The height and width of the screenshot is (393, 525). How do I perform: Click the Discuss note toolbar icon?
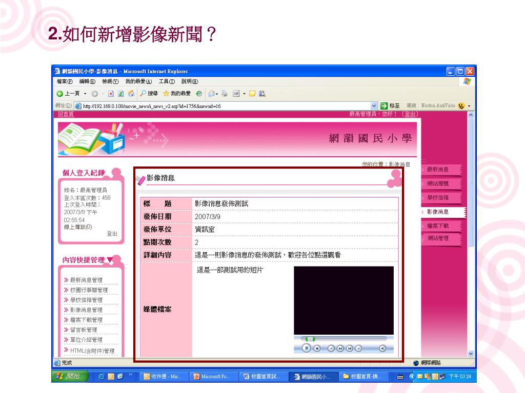pos(252,94)
